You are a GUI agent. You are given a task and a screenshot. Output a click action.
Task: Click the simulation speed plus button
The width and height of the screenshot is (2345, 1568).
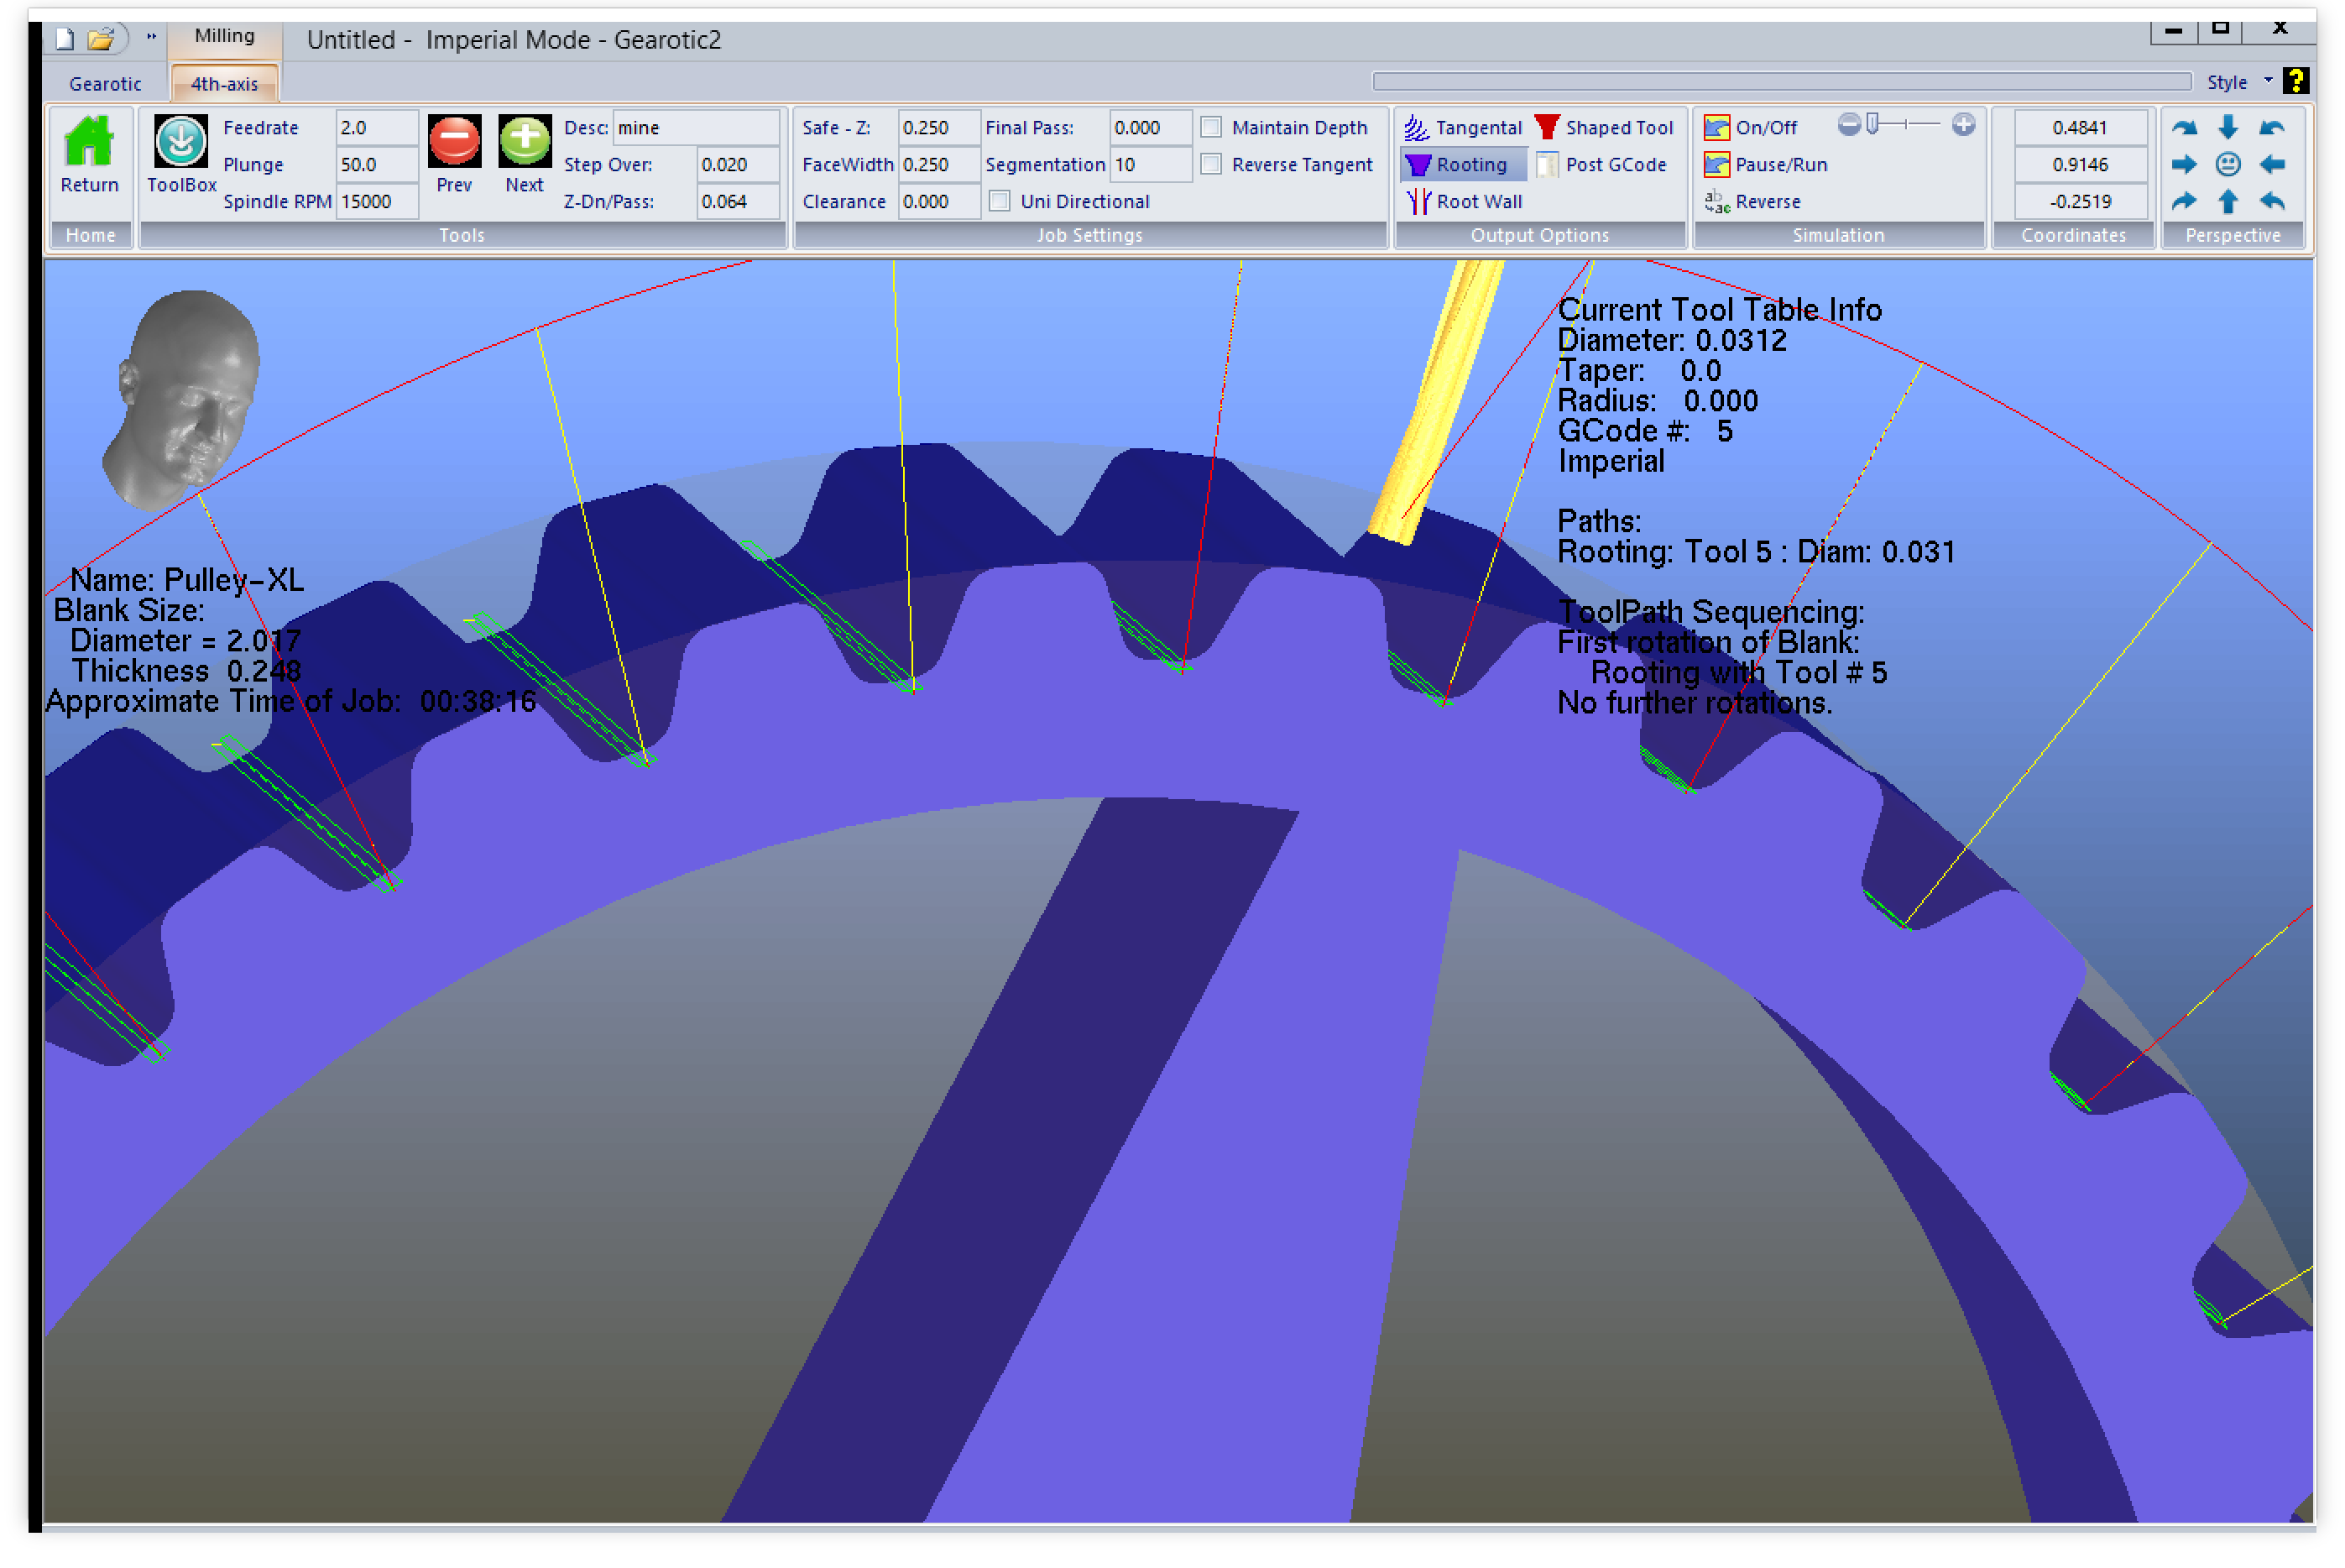[1963, 125]
